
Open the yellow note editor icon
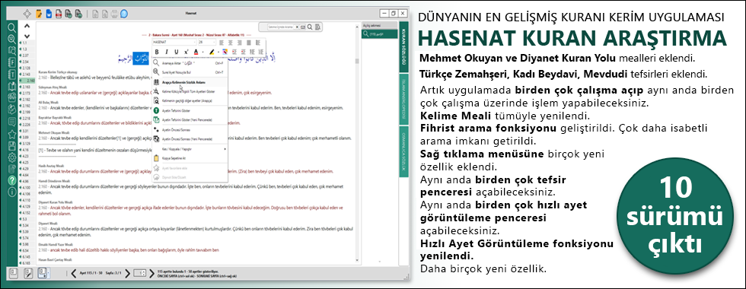(x=39, y=14)
